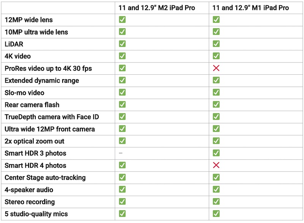The height and width of the screenshot is (223, 304).
Task: Click the M1 checkmark for Smart HDR 3 photos
Action: coord(216,153)
